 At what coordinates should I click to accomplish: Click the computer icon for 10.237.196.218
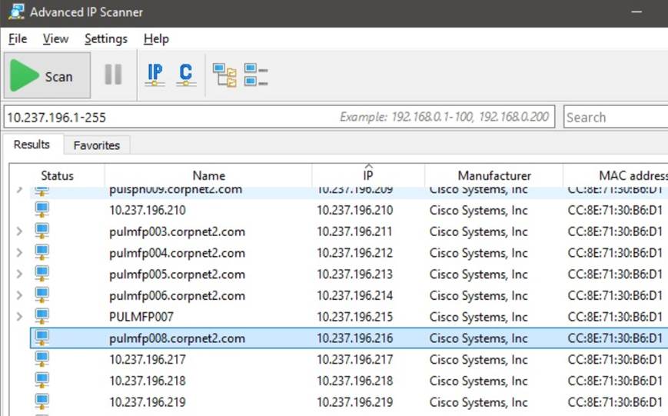[x=42, y=380]
